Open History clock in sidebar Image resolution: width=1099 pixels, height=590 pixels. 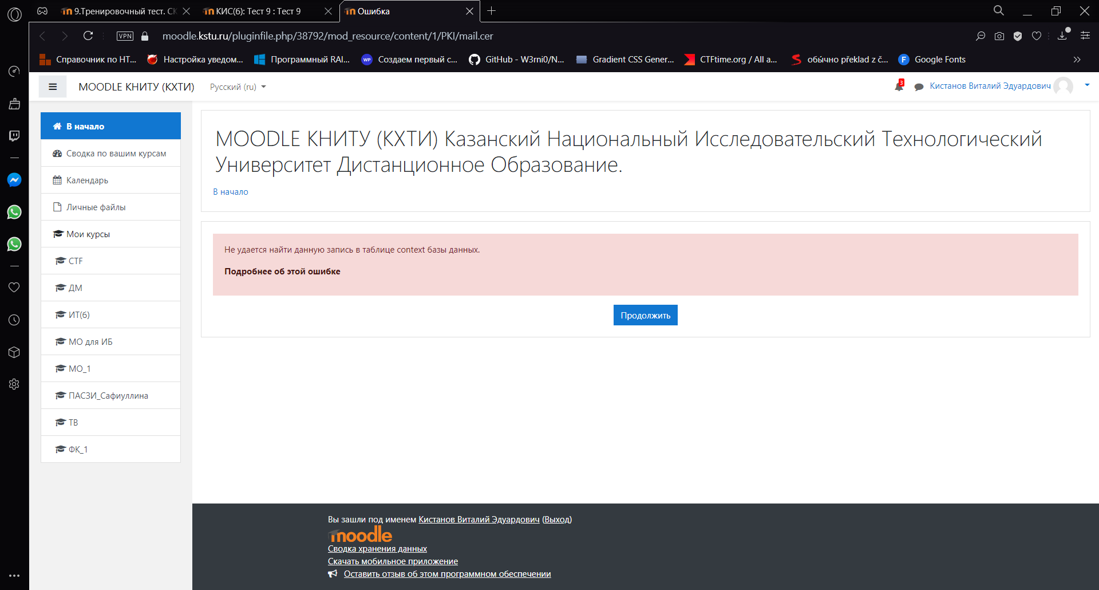click(x=14, y=320)
